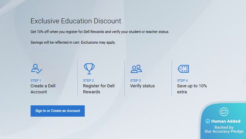246x139 pixels.
Task: Select the Save up to 10% extra text
Action: pyautogui.click(x=192, y=89)
